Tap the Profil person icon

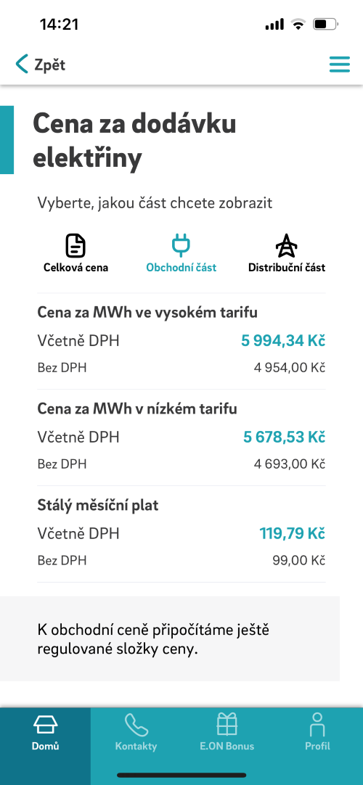coord(317,725)
